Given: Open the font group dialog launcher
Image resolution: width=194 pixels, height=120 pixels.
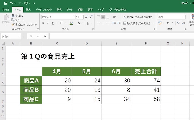Looking at the screenshot, I should coord(93,29).
